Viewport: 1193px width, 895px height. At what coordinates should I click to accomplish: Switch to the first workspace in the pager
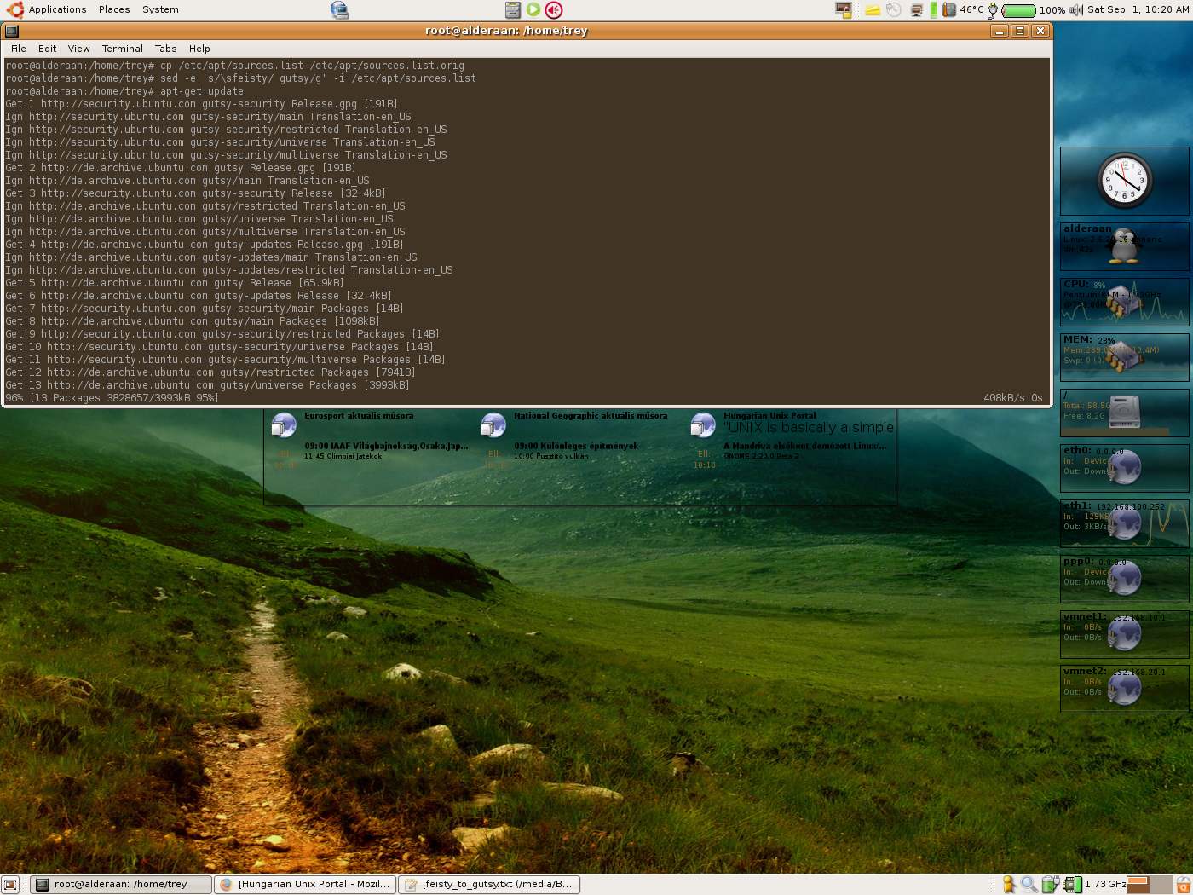click(x=1138, y=885)
